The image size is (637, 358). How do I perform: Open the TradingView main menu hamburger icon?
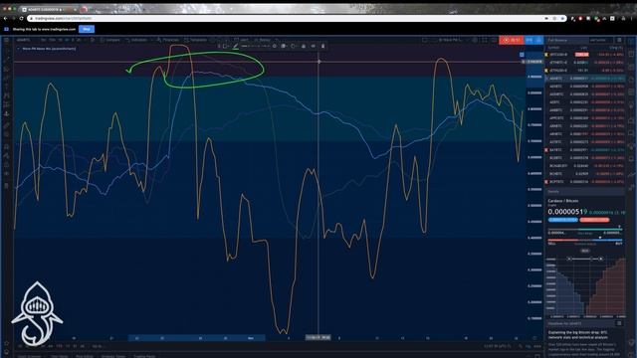[x=7, y=40]
